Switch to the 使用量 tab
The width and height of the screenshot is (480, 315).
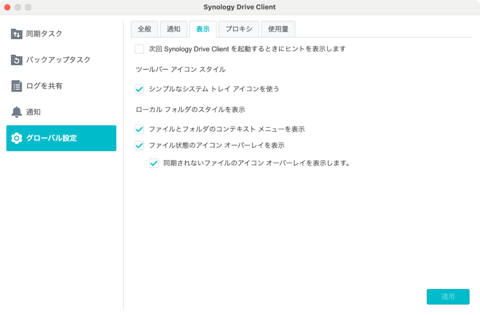278,29
